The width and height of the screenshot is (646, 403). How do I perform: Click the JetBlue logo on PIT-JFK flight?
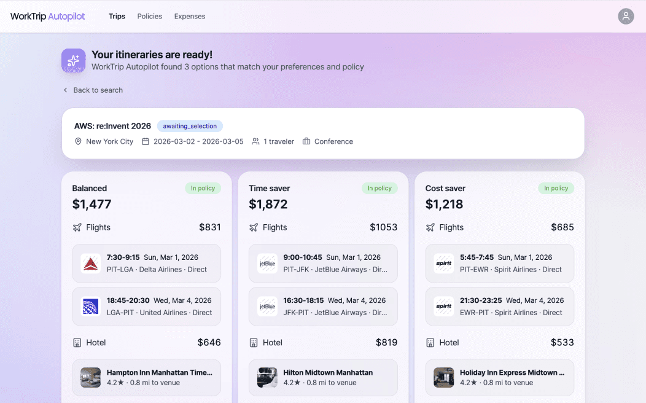click(267, 264)
